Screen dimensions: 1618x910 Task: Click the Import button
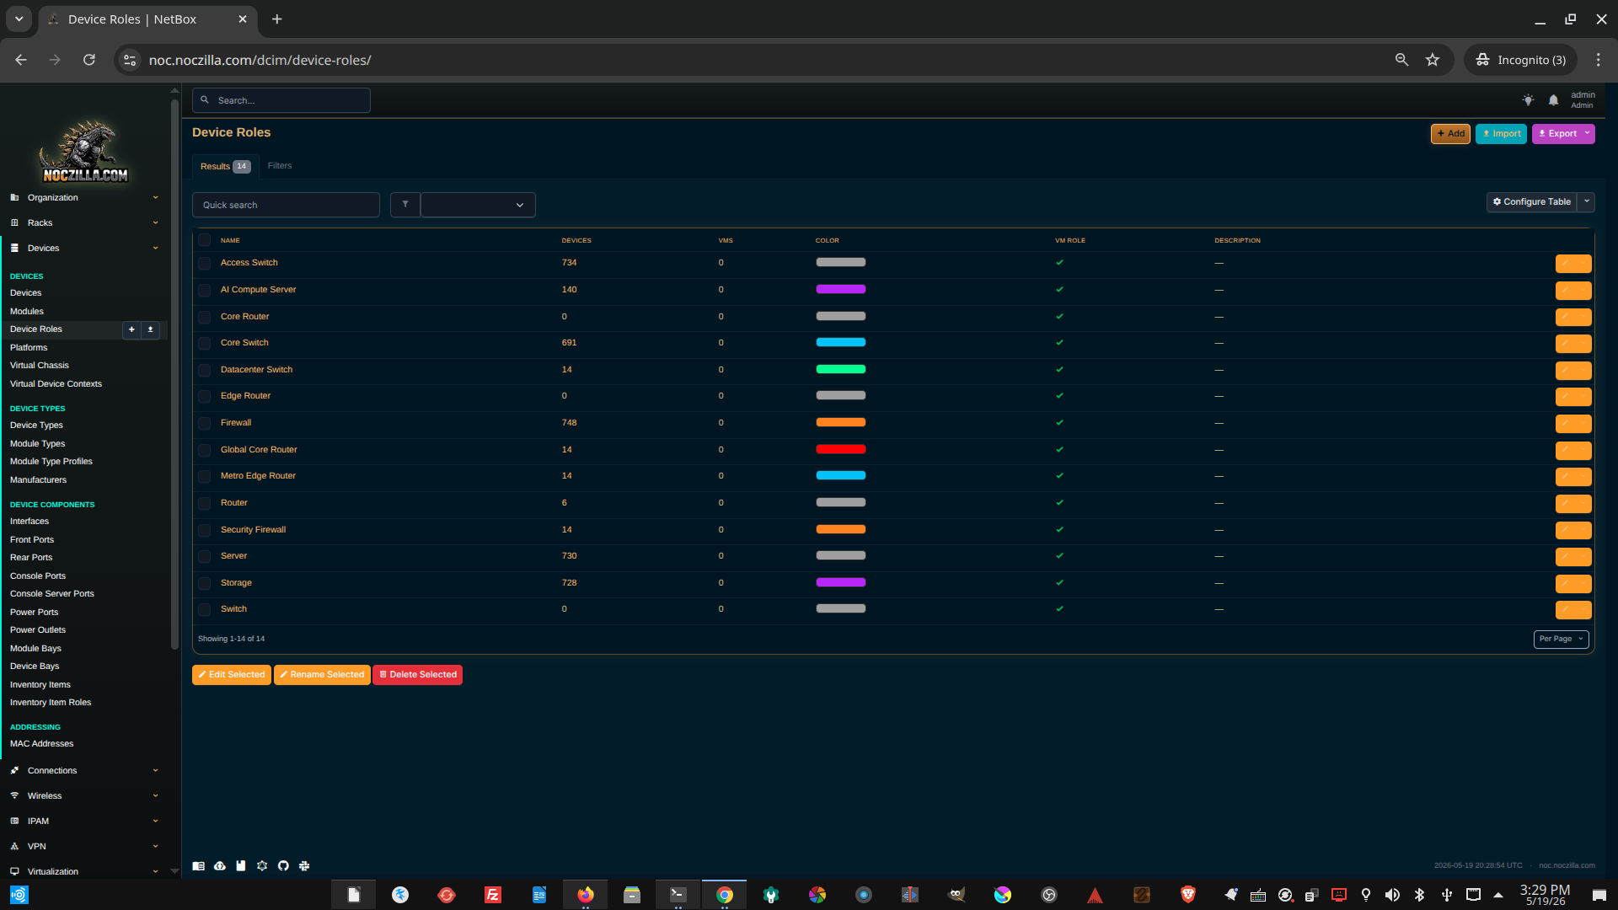pyautogui.click(x=1501, y=134)
